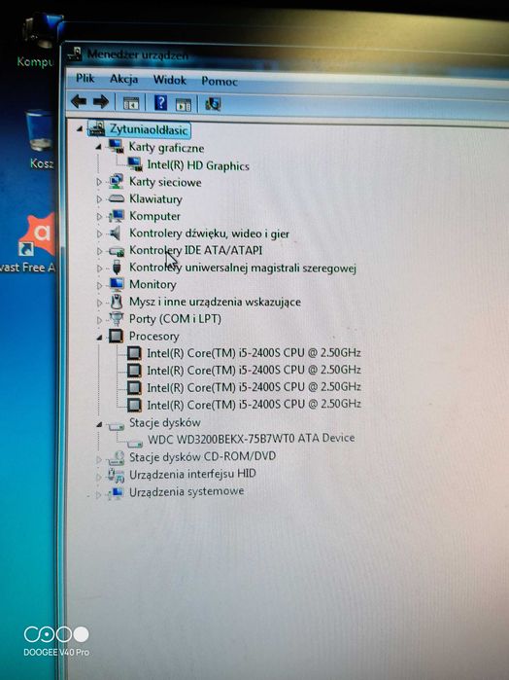This screenshot has width=509, height=680.
Task: Collapse the Procesory branch
Action: [99, 337]
